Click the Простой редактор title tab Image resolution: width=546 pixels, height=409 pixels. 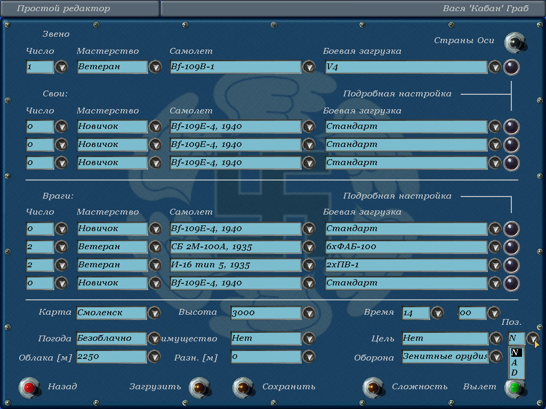(80, 9)
